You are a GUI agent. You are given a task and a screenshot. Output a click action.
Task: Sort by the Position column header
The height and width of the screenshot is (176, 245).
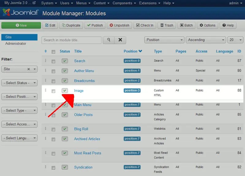click(133, 51)
